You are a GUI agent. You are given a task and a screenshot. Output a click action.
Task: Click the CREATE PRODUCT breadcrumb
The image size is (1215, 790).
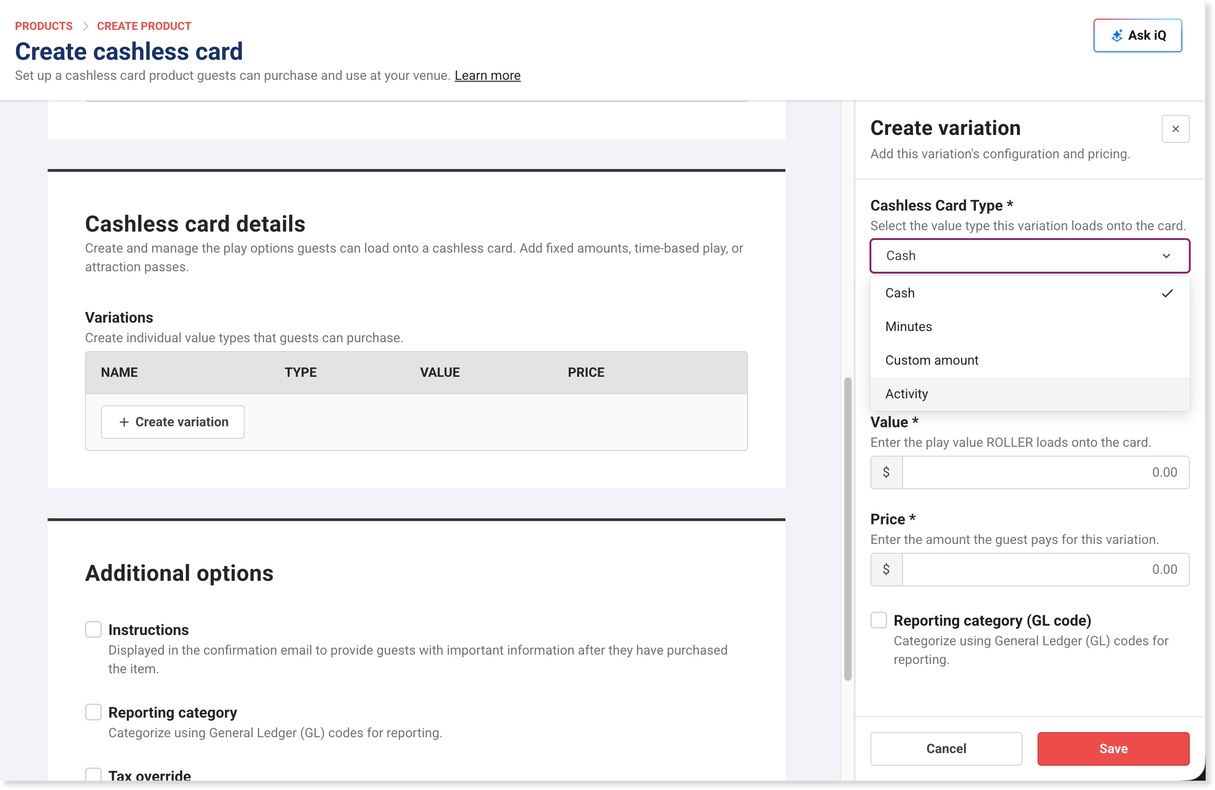(x=144, y=26)
